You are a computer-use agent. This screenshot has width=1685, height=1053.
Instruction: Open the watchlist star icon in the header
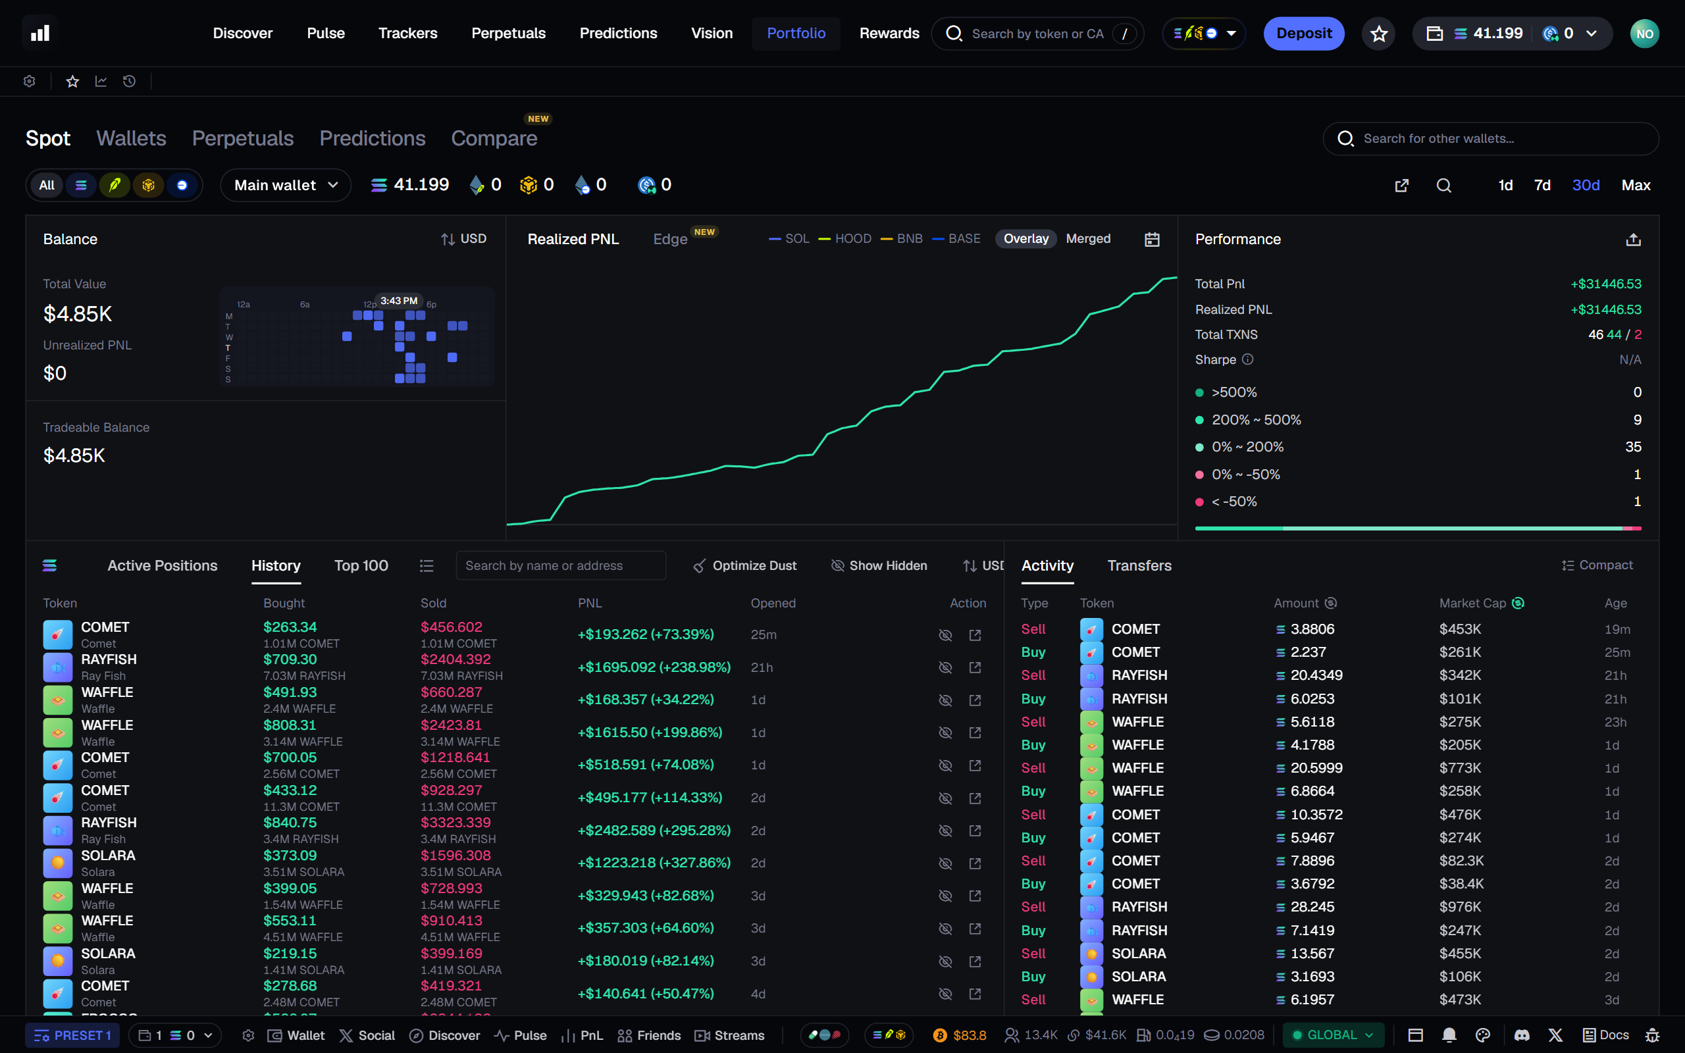coord(1379,34)
